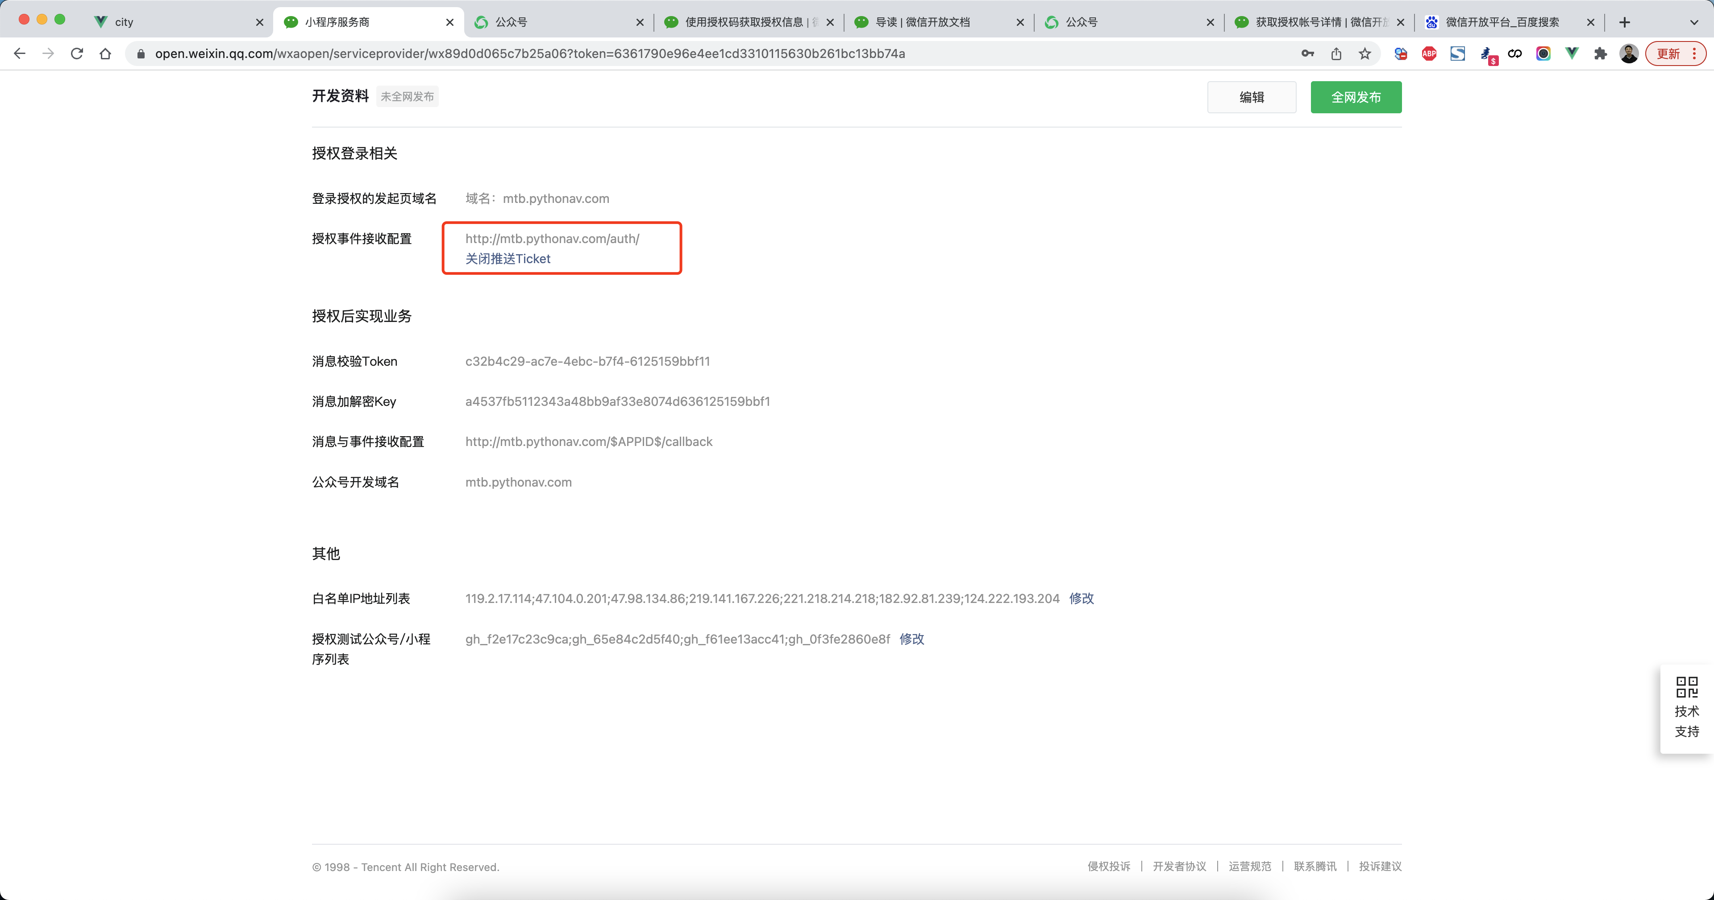1714x900 pixels.
Task: Click the user profile avatar
Action: point(1629,54)
